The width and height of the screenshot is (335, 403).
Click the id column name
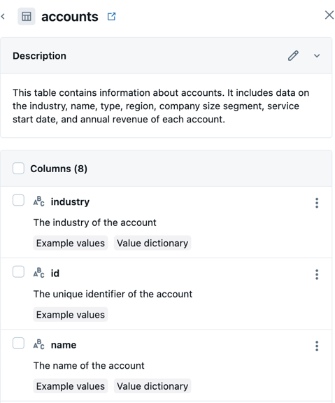point(55,273)
